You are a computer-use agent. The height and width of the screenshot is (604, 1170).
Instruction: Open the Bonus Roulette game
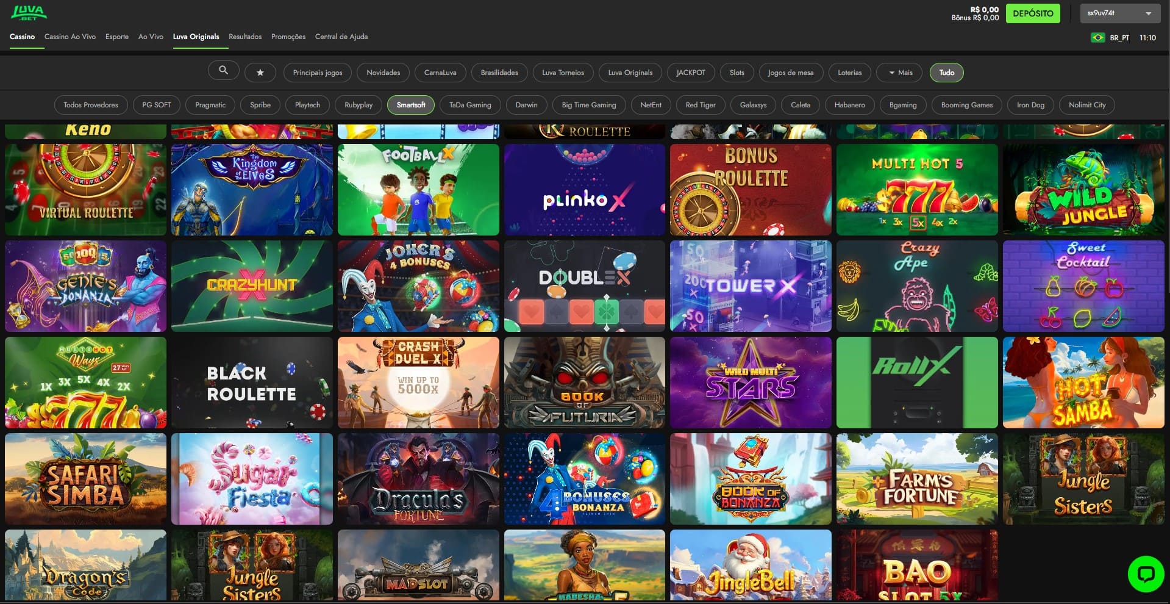[x=751, y=190]
